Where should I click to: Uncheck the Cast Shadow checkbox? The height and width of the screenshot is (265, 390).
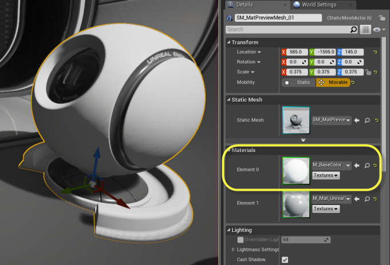coord(285,260)
